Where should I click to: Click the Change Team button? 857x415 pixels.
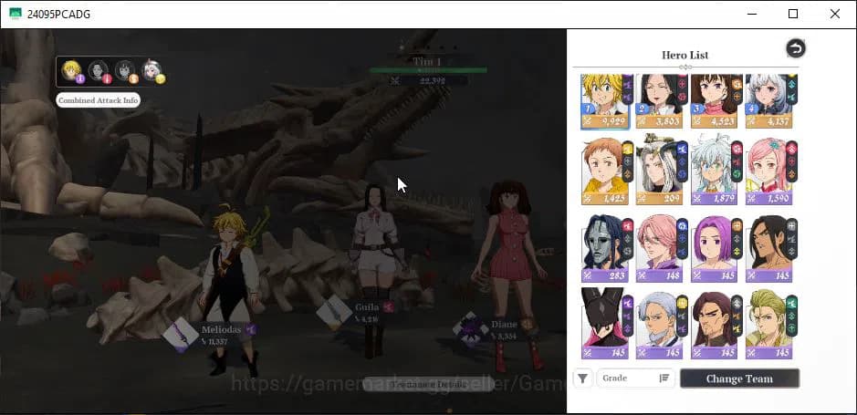(739, 379)
